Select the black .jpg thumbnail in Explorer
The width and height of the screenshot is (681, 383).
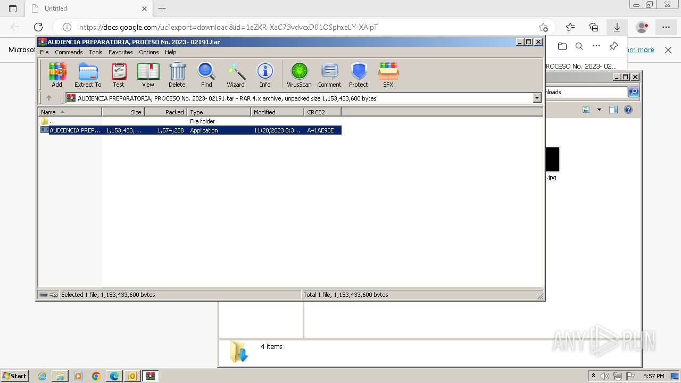pos(552,159)
